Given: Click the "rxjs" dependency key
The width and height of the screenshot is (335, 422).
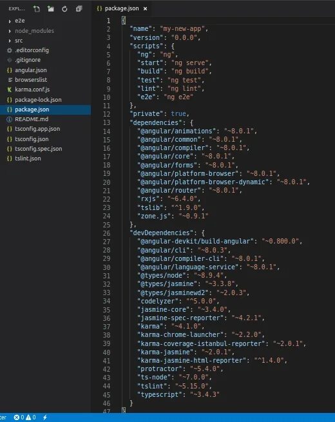Looking at the screenshot, I should pyautogui.click(x=148, y=199).
